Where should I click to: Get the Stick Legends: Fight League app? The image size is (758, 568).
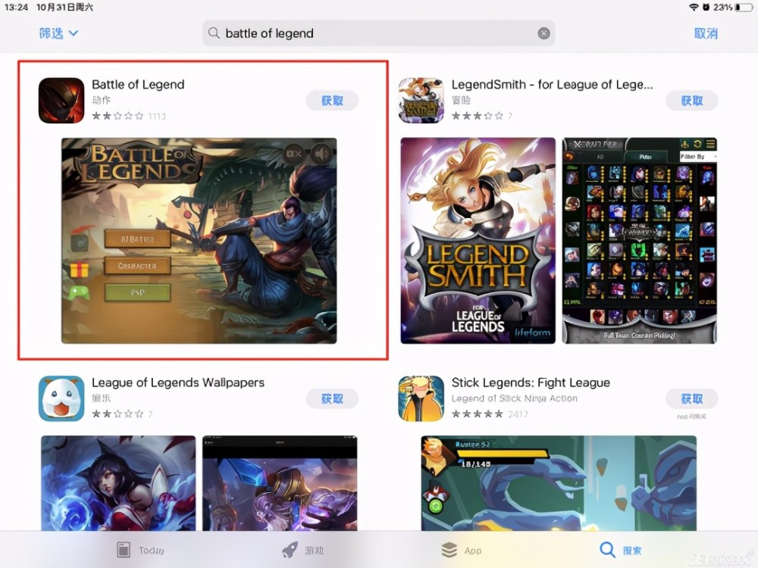point(692,398)
